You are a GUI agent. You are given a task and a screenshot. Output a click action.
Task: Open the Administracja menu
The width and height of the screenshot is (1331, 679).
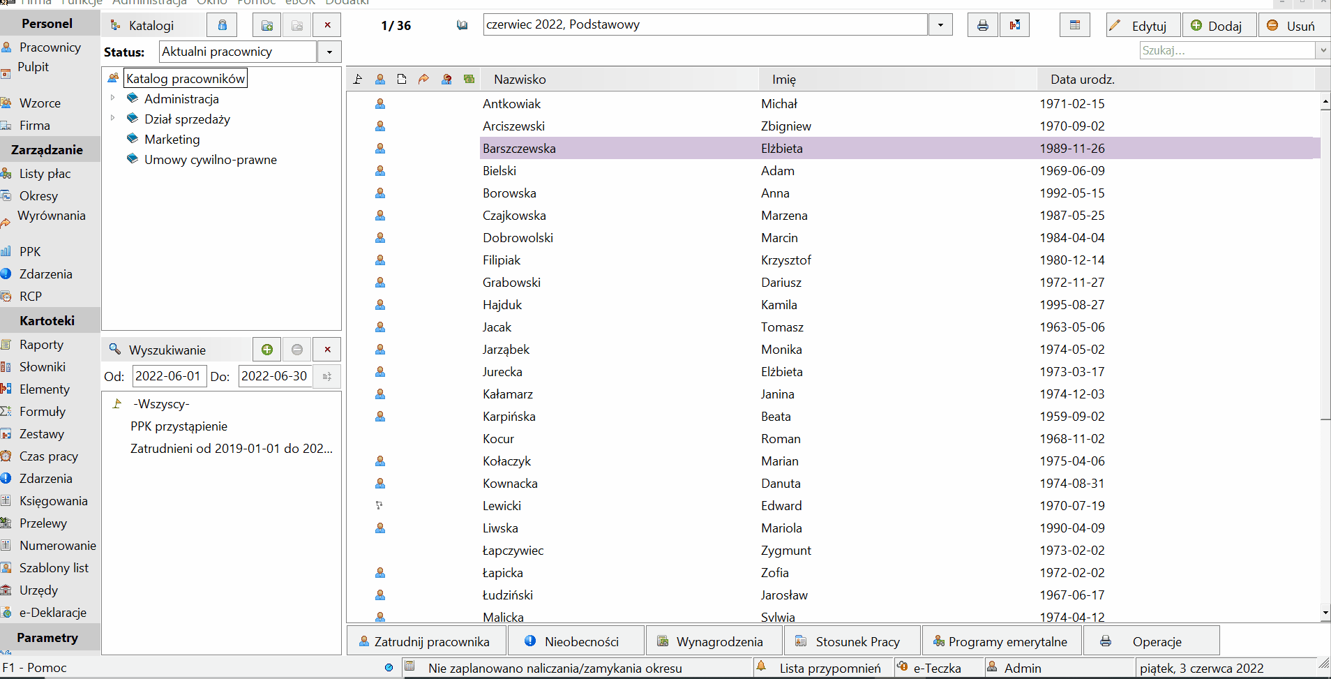pos(149,3)
